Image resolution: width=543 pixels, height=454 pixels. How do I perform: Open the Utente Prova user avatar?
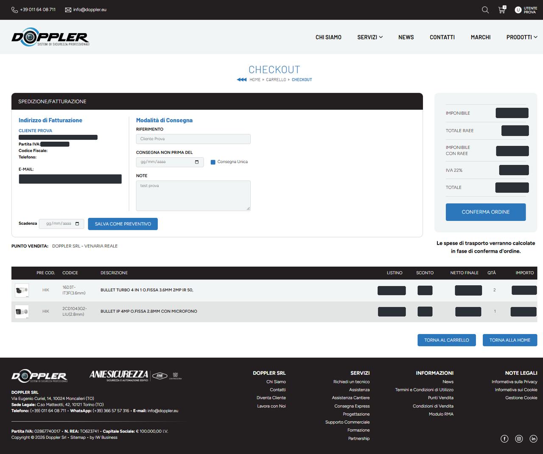pos(518,10)
